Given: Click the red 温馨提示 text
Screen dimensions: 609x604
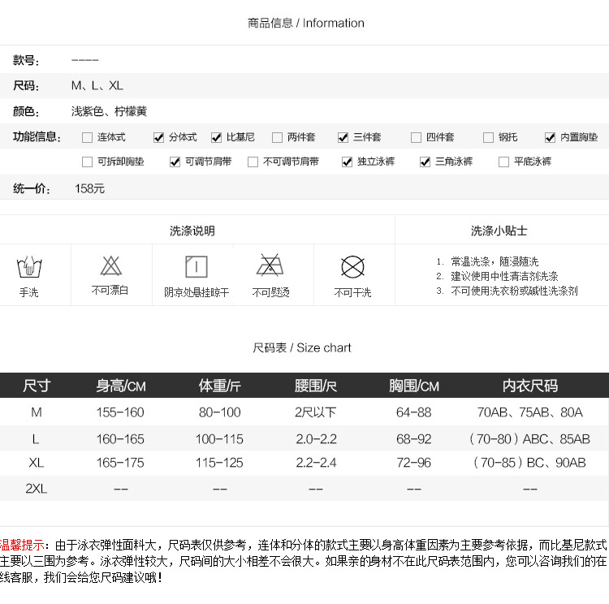Looking at the screenshot, I should [22, 546].
